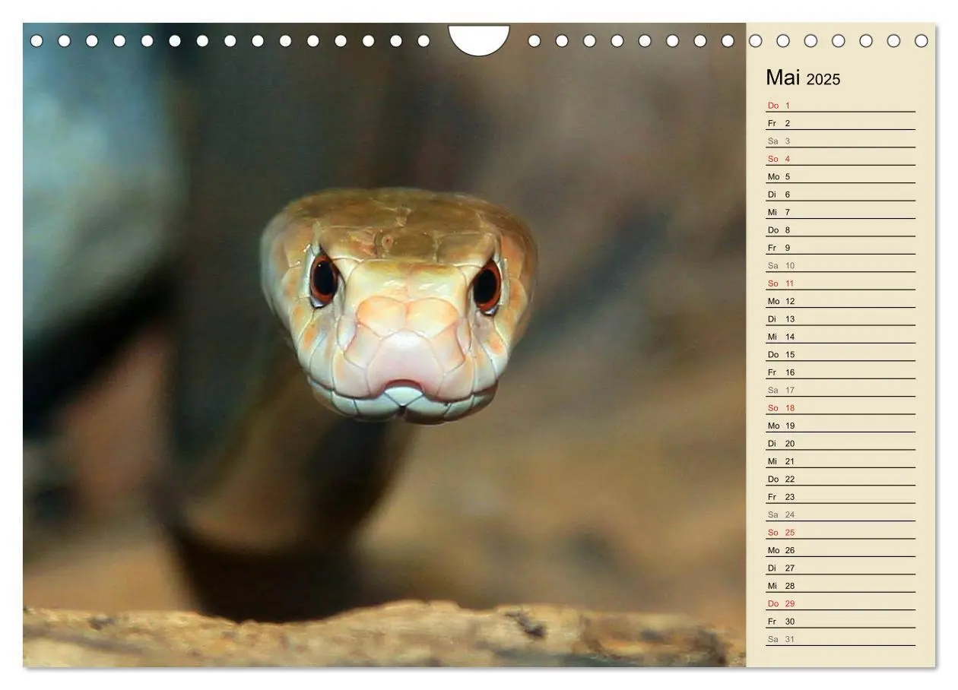Select the Do 22 row
Image resolution: width=958 pixels, height=690 pixels.
click(x=840, y=479)
